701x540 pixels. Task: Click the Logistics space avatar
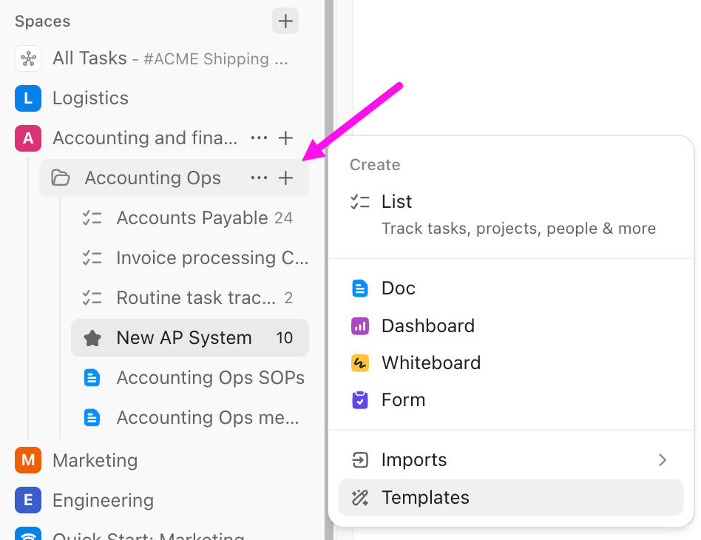27,98
